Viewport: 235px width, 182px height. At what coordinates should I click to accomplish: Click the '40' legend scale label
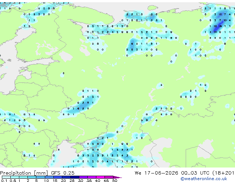[97, 181]
